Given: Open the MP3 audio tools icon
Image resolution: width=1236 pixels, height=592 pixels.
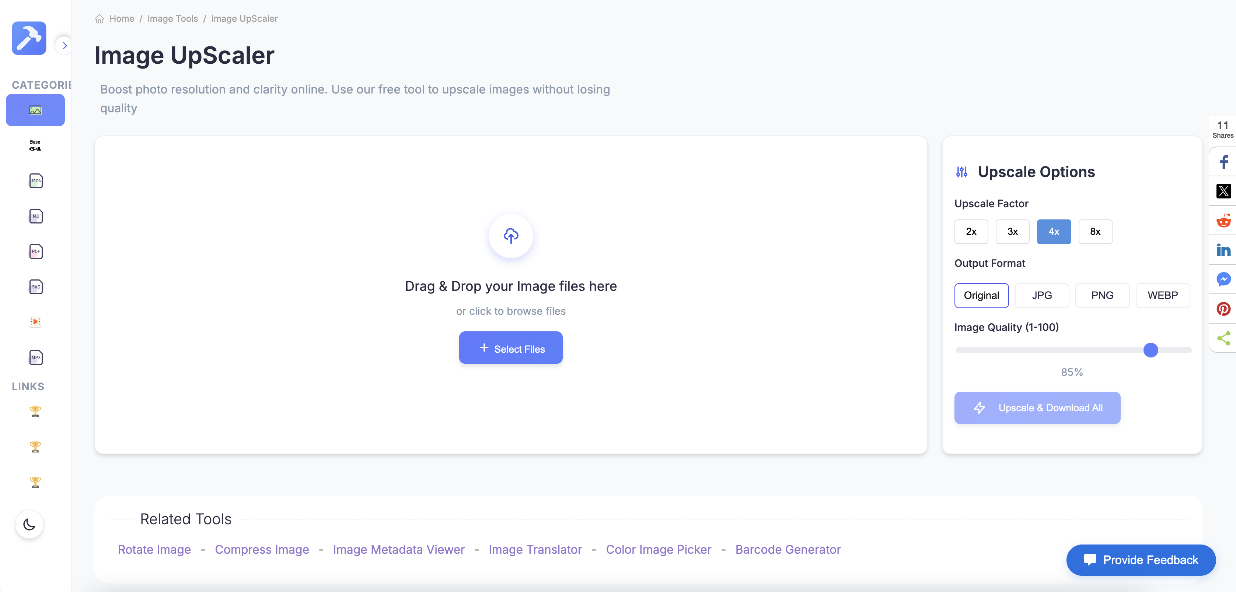Looking at the screenshot, I should [35, 357].
